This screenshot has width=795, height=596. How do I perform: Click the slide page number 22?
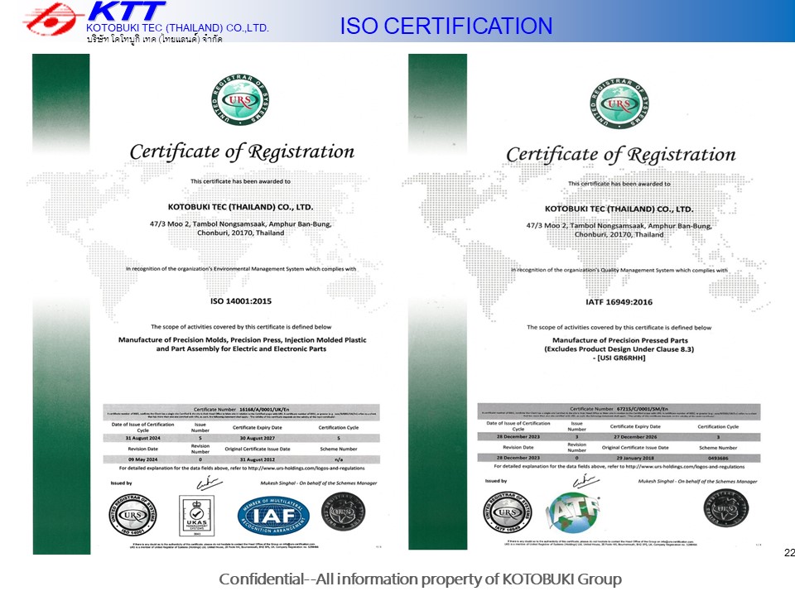[789, 552]
